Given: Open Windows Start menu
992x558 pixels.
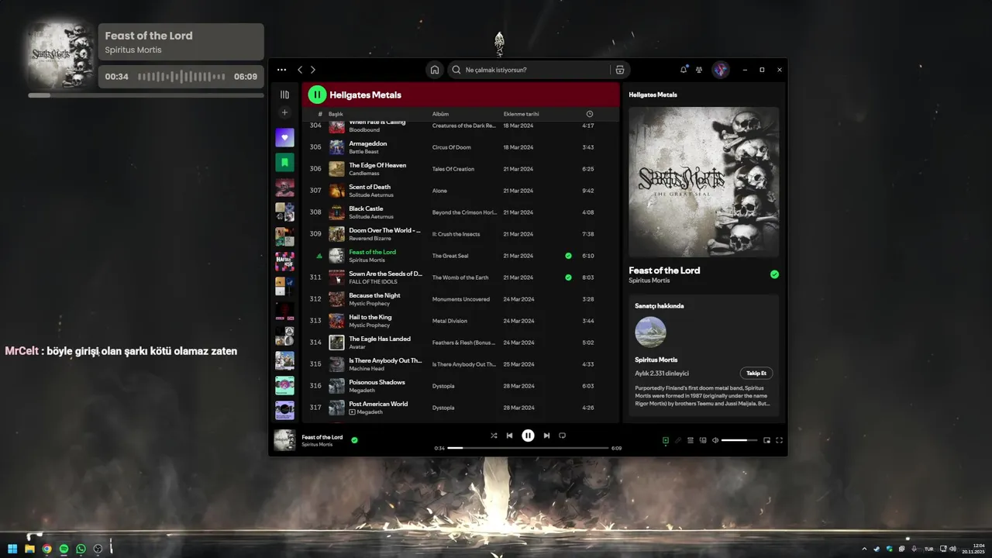Looking at the screenshot, I should click(x=12, y=549).
